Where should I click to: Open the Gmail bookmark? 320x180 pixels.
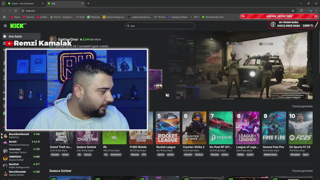80,17
